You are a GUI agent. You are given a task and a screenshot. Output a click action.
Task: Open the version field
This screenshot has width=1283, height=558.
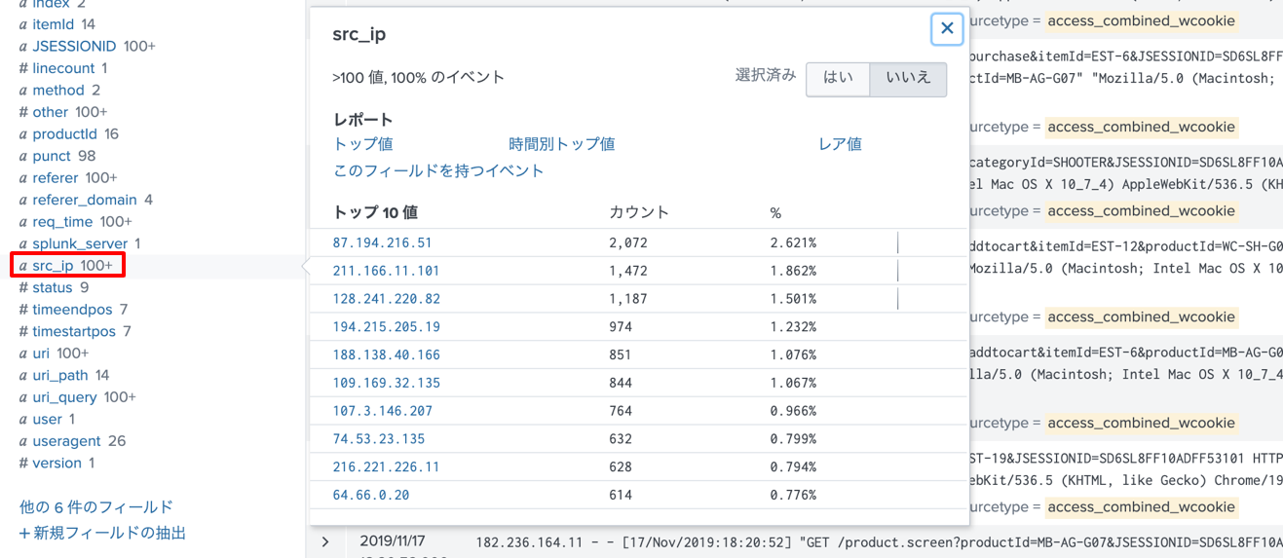click(x=57, y=463)
